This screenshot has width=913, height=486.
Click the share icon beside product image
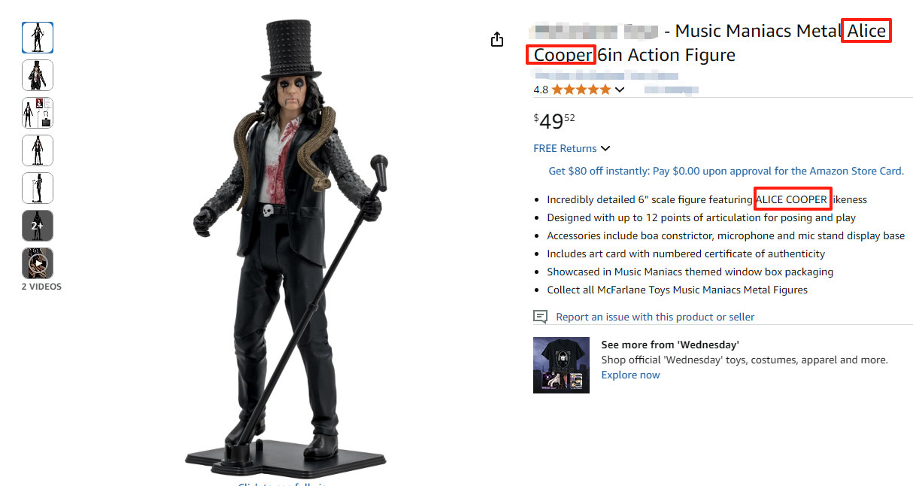pyautogui.click(x=496, y=39)
